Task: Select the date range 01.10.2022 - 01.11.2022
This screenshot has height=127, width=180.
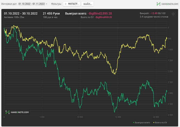Action: pyautogui.click(x=31, y=4)
